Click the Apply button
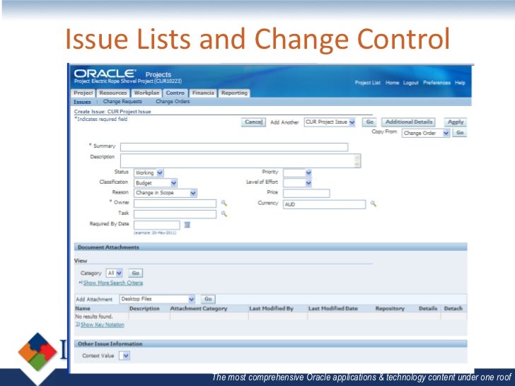This screenshot has width=515, height=386. [x=456, y=122]
